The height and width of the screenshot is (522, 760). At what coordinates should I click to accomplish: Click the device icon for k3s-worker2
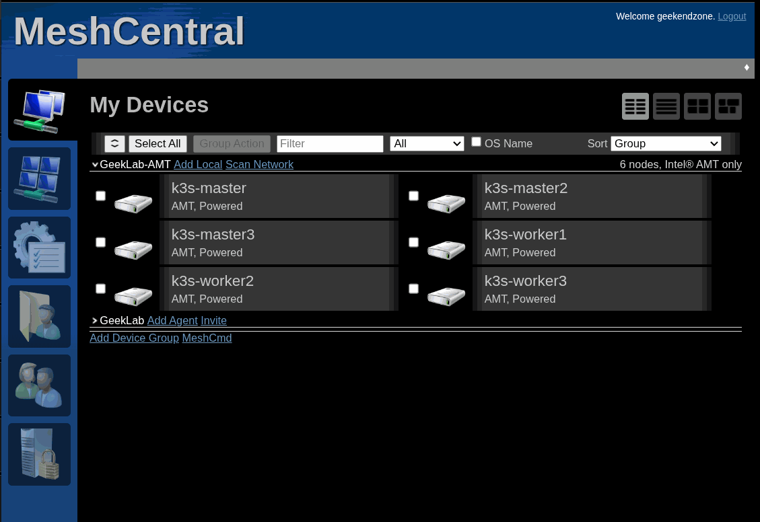coord(133,296)
